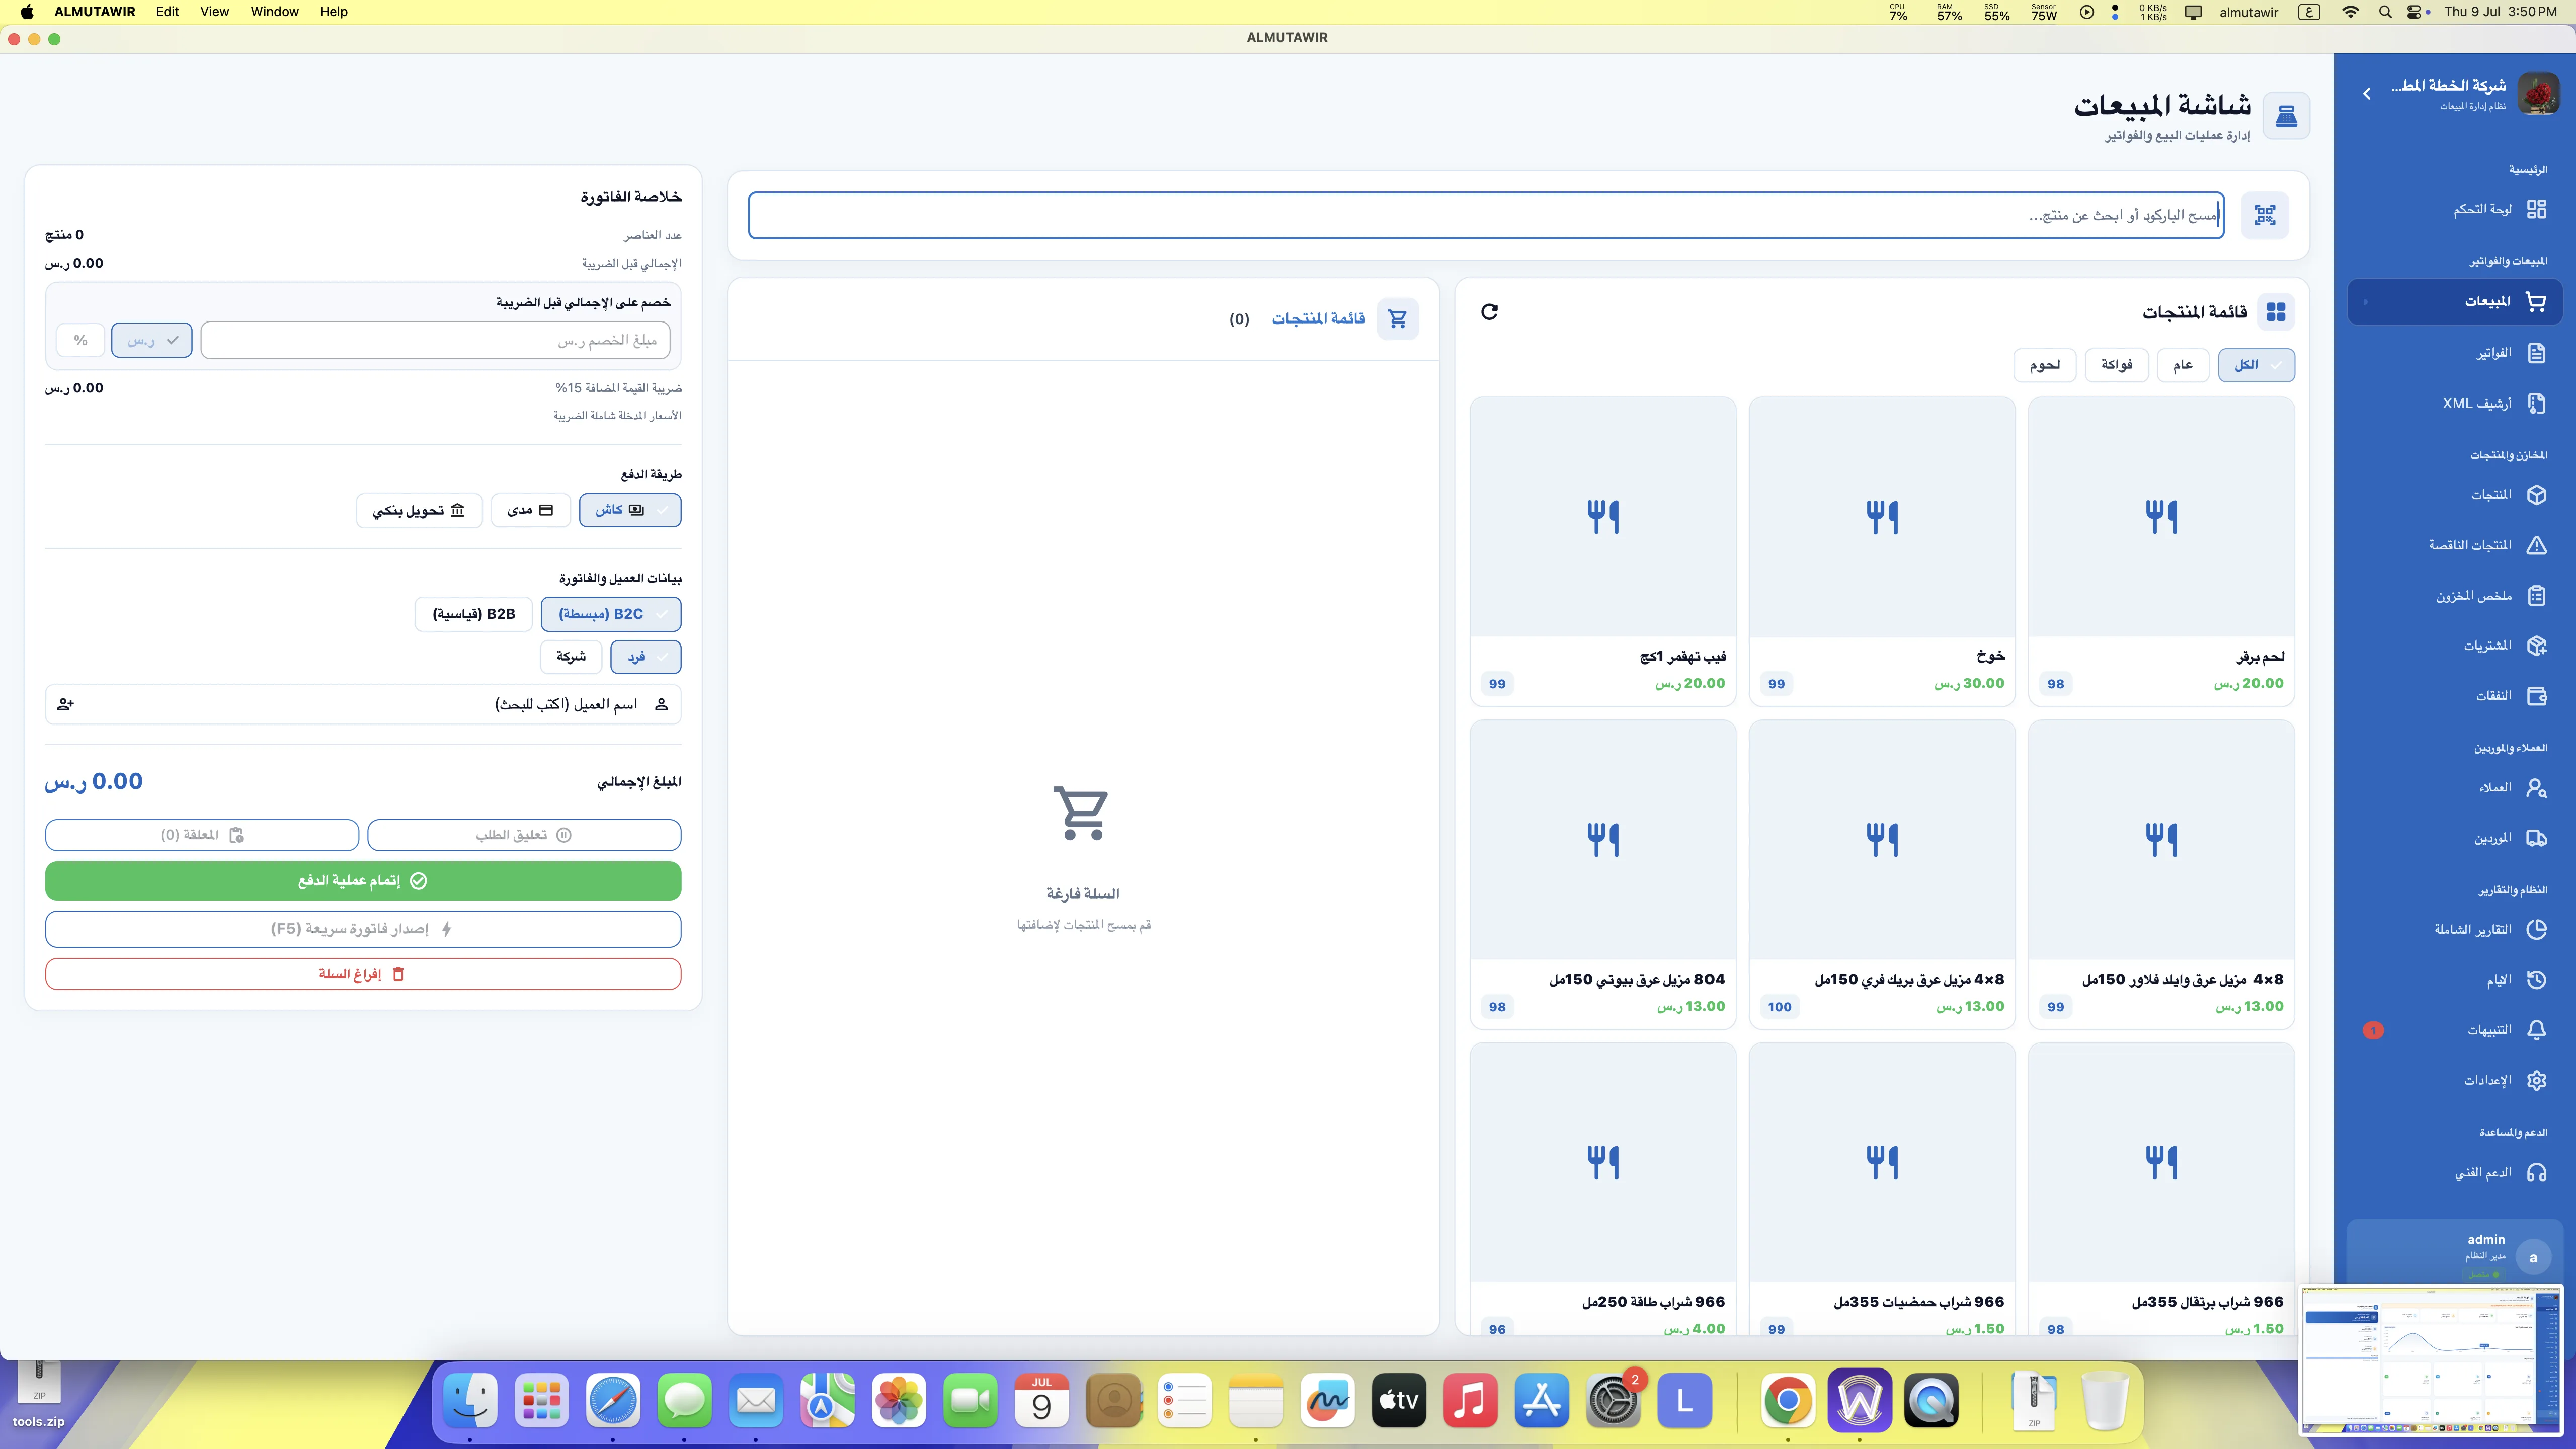
Task: Open المنتجات الناقصة in the sidebar
Action: tap(2455, 545)
